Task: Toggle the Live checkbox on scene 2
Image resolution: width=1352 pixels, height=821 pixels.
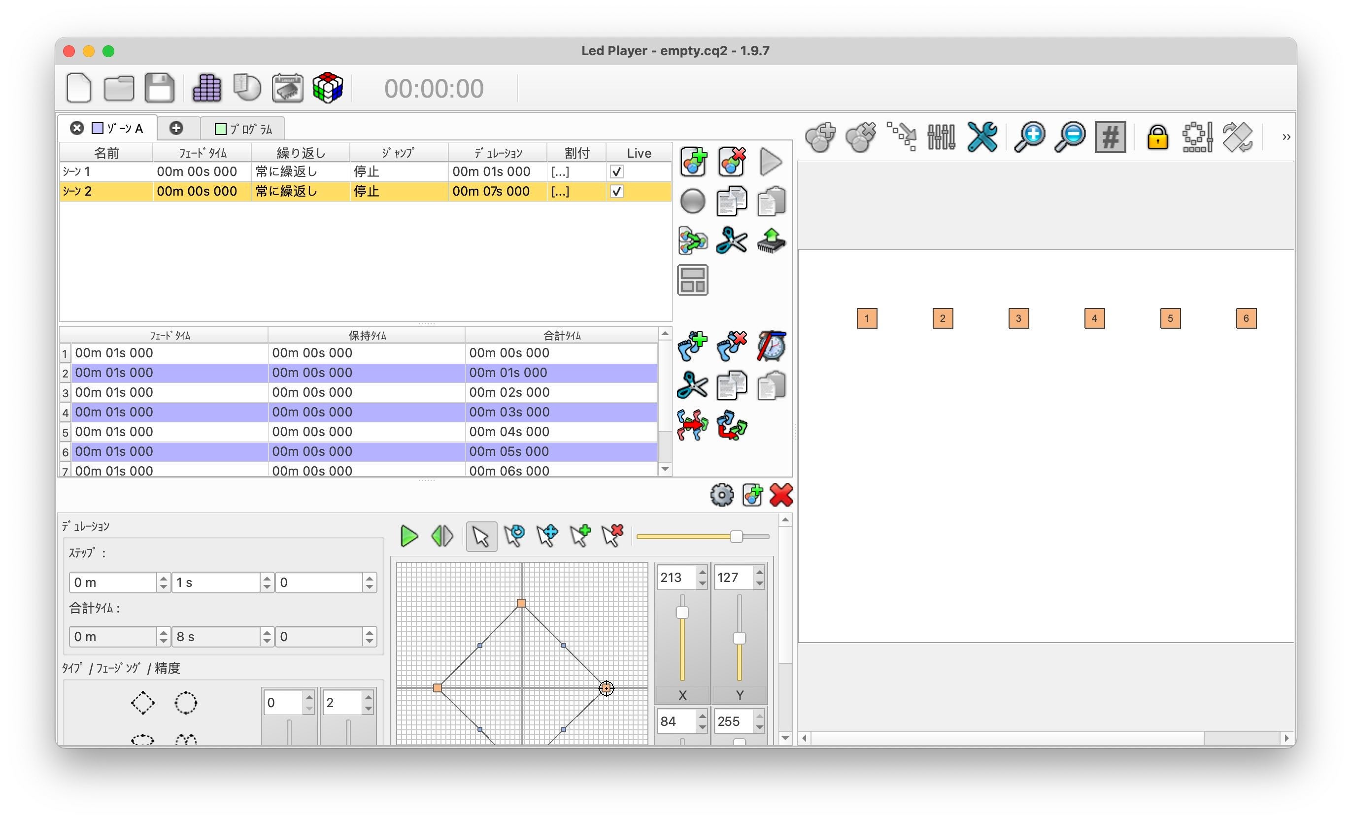Action: pyautogui.click(x=617, y=192)
